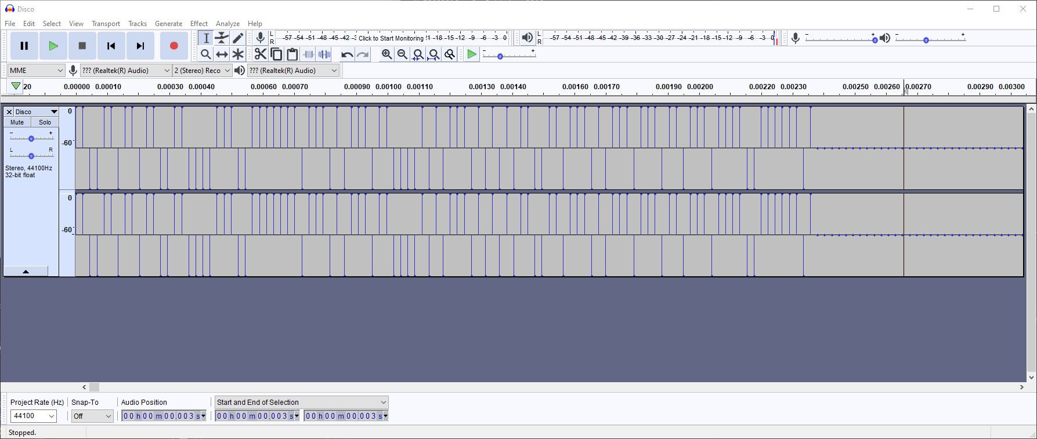This screenshot has height=439, width=1037.
Task: Open the MME audio host dropdown
Action: click(x=36, y=71)
